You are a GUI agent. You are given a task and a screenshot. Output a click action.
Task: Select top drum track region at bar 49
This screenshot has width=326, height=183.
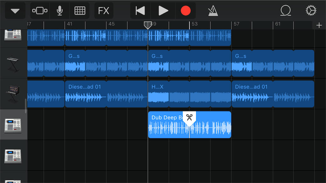pos(190,37)
